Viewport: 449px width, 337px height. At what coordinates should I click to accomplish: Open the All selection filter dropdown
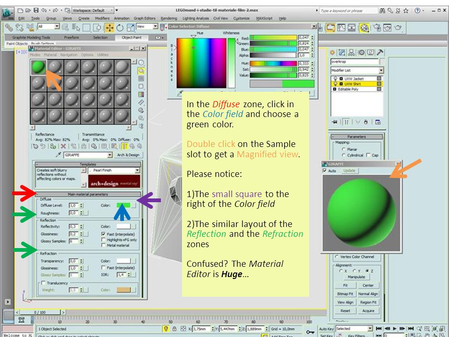(49, 26)
